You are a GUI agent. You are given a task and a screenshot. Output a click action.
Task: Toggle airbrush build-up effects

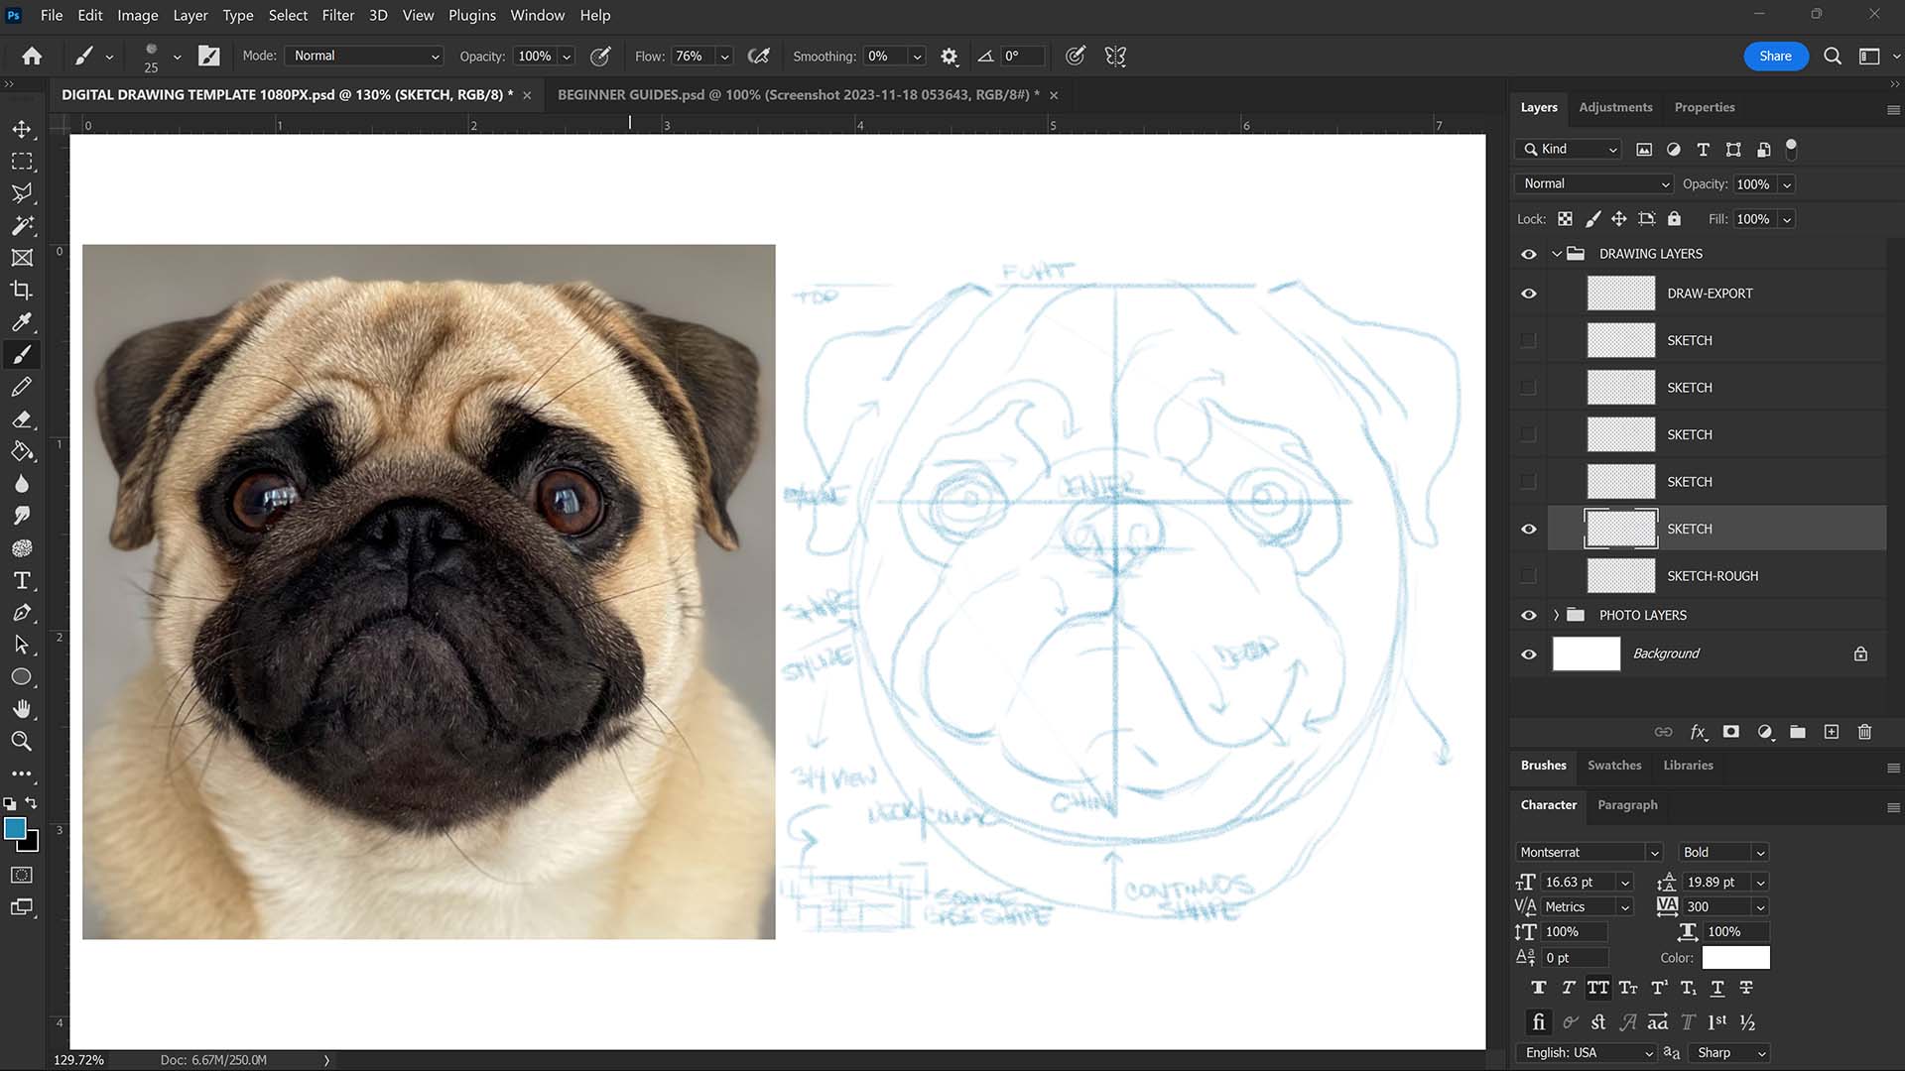click(x=758, y=57)
